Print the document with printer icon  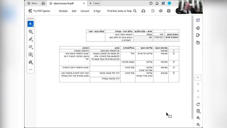(168, 11)
